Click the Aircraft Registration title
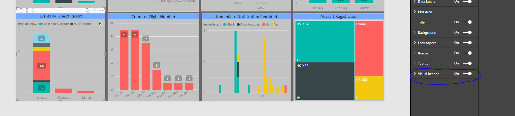This screenshot has height=116, width=515. click(x=339, y=16)
